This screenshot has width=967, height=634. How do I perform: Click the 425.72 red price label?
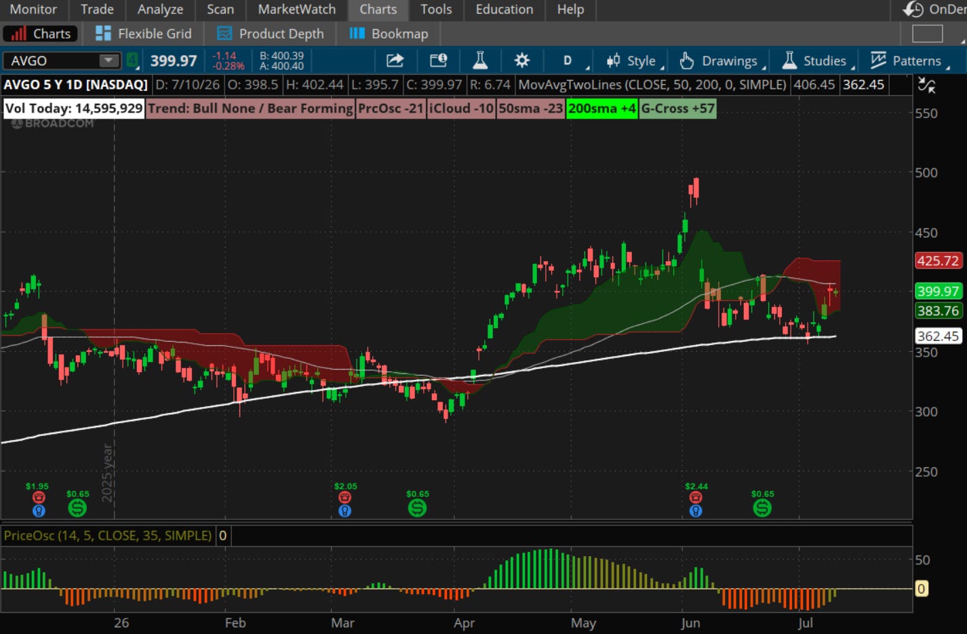click(x=938, y=260)
